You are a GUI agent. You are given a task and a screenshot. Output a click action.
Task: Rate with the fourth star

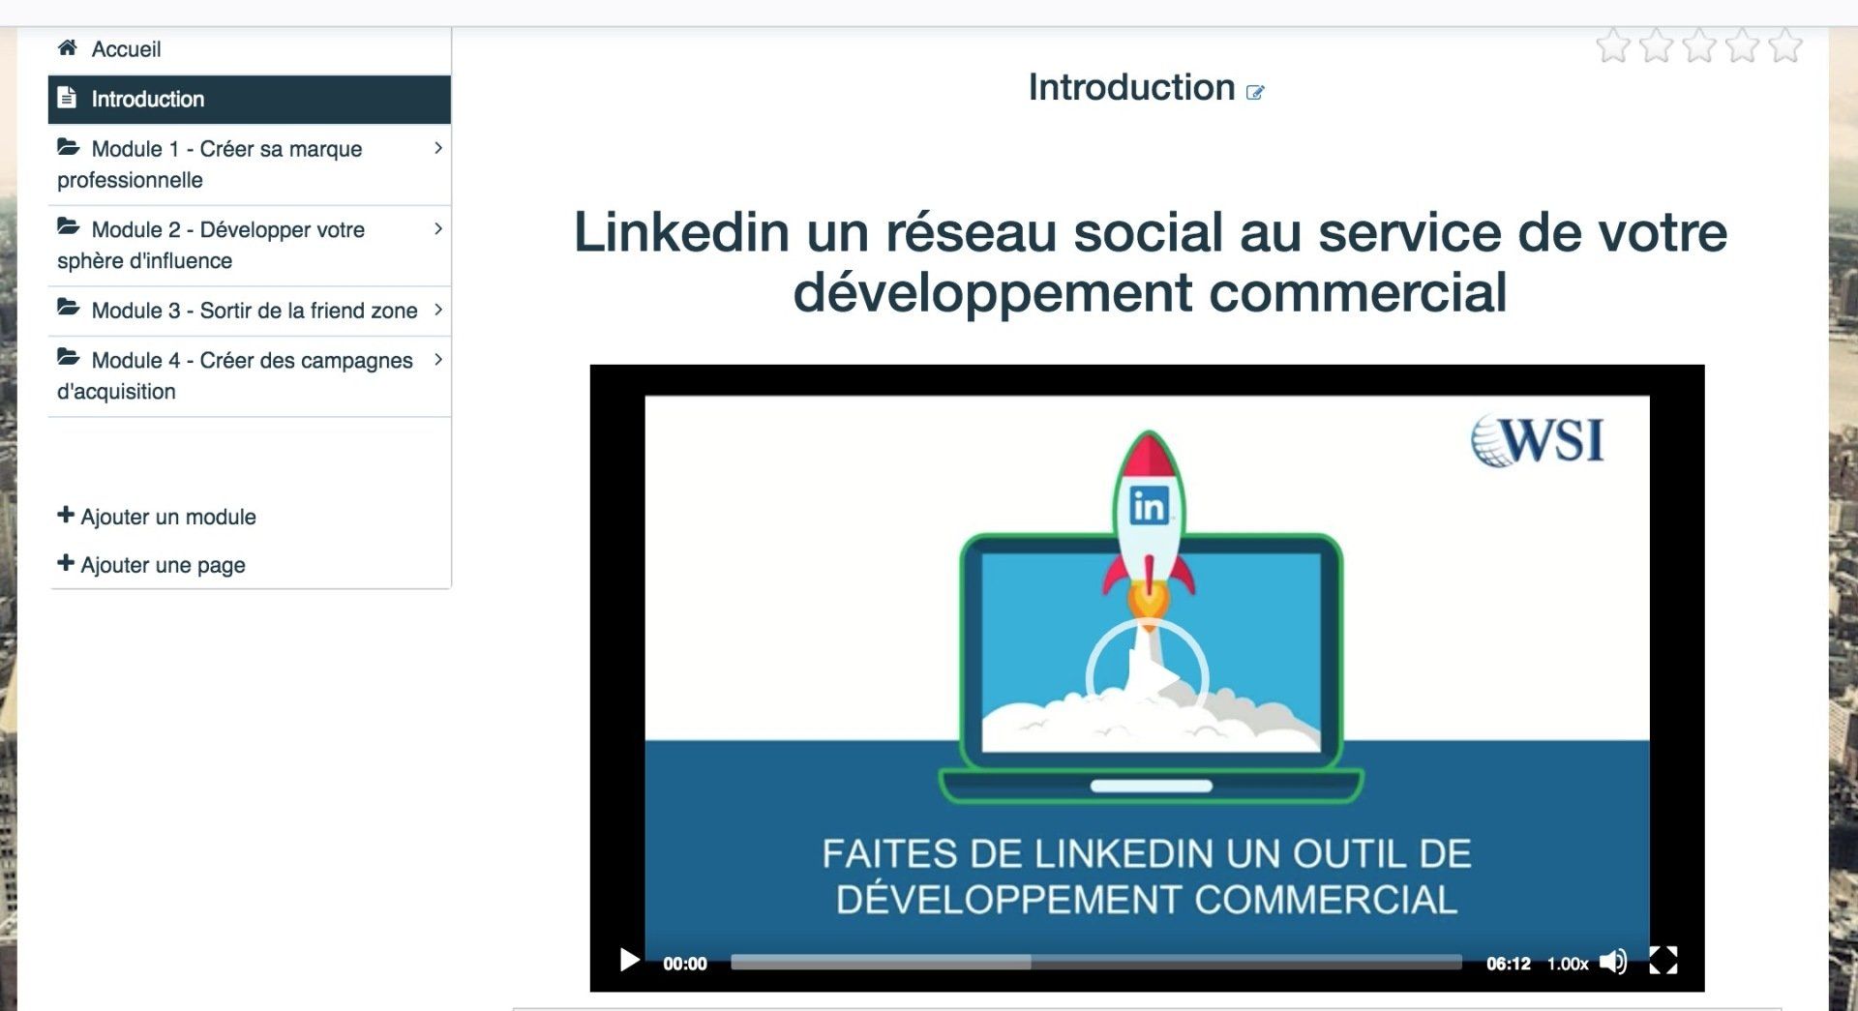pyautogui.click(x=1742, y=45)
